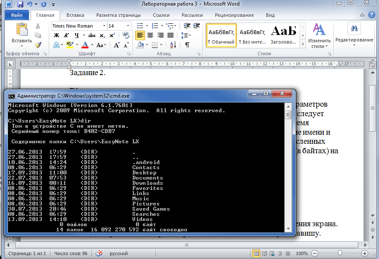Click the Increase Indent icon
Viewport: 379px width, 259px height.
tap(196, 25)
